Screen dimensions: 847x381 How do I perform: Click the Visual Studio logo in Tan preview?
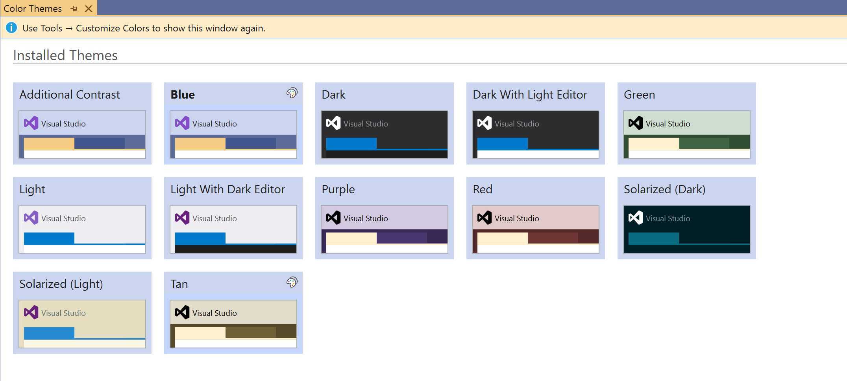coord(182,312)
